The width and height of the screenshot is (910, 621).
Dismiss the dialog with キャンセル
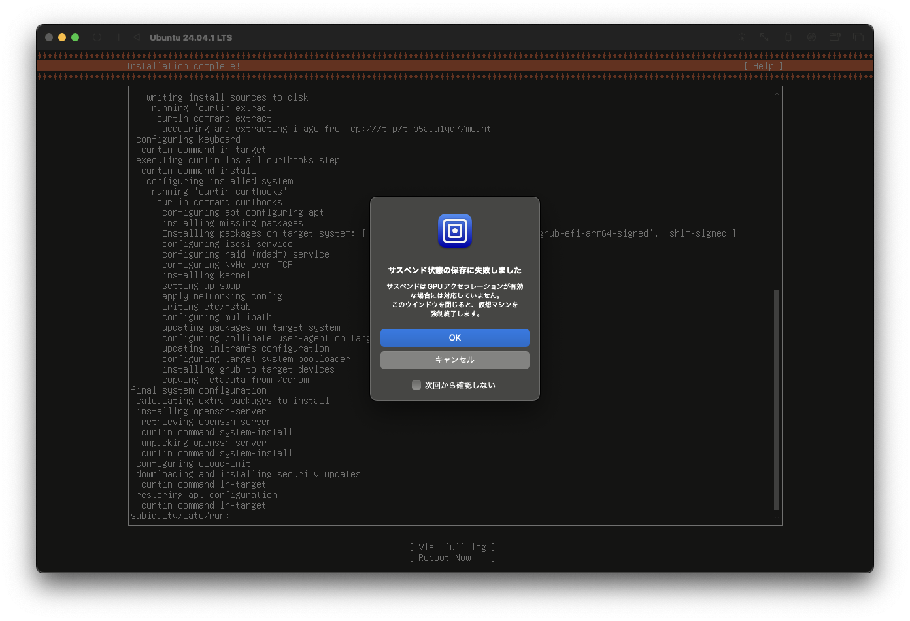click(x=454, y=360)
